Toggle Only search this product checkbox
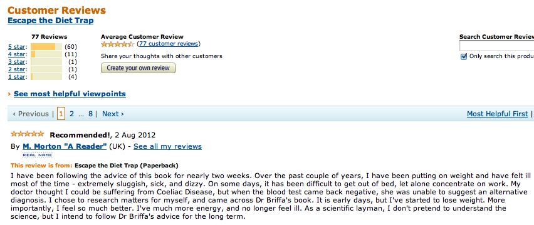Viewport: 534px width, 225px height. coord(463,57)
